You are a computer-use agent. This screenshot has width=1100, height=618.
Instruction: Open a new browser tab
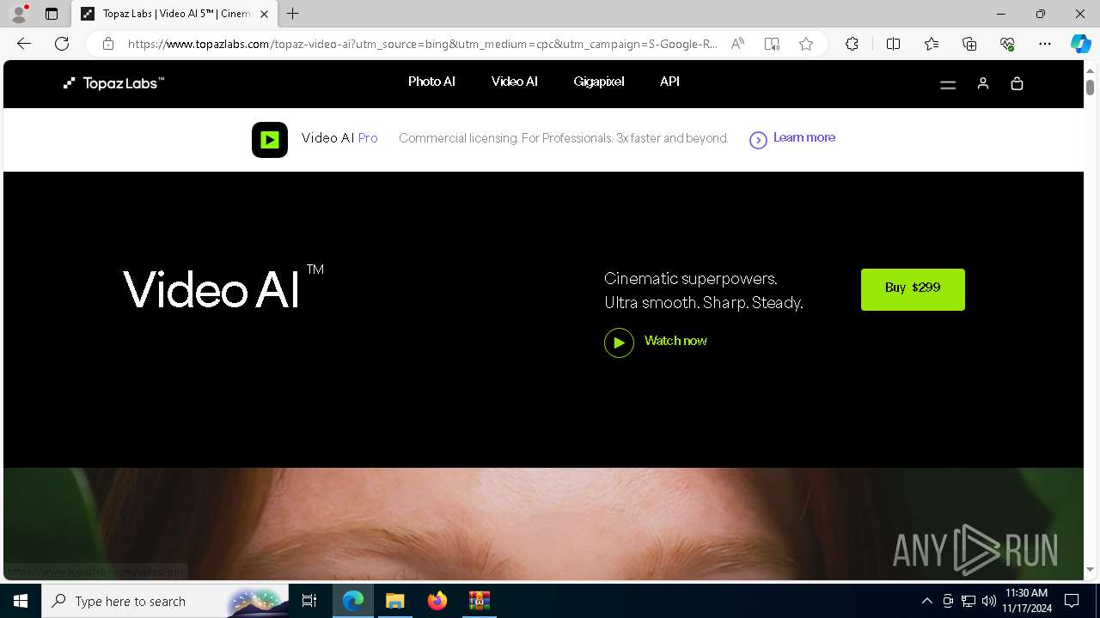pyautogui.click(x=293, y=14)
